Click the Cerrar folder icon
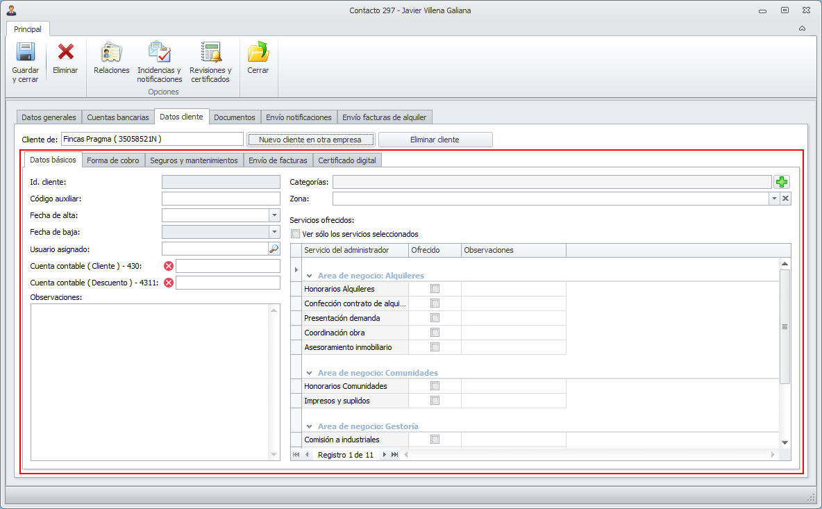 (x=258, y=53)
